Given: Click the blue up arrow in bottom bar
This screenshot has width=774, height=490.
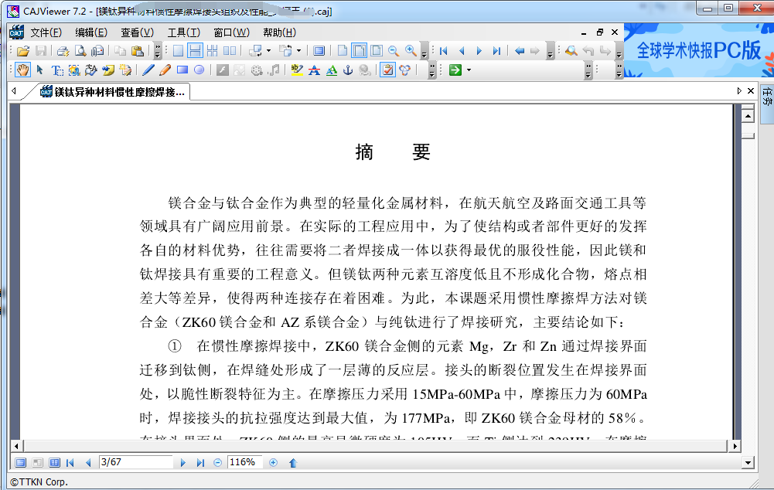Looking at the screenshot, I should pyautogui.click(x=293, y=463).
